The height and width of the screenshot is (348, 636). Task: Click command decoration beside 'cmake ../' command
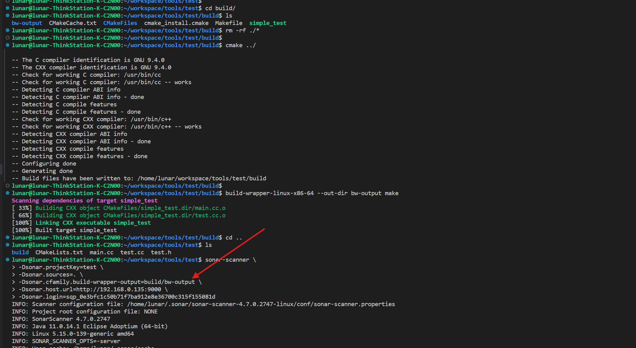[7, 45]
